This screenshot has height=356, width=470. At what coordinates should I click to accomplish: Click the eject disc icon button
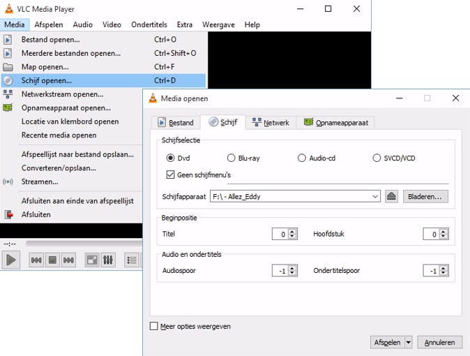[x=391, y=197]
